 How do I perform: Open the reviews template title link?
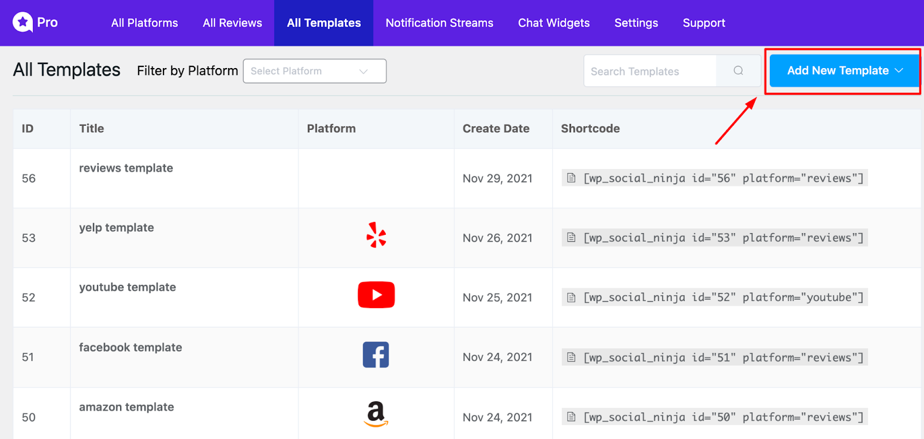point(126,168)
